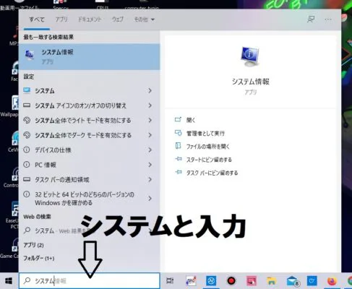
Task: Open システム全体でダーク モードを有効にする setting
Action: pos(89,135)
